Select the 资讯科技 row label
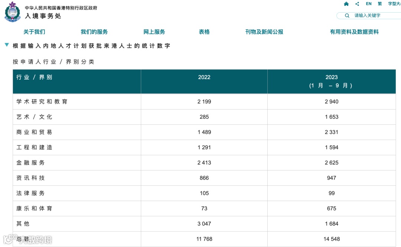Image resolution: width=401 pixels, height=247 pixels. pyautogui.click(x=30, y=178)
